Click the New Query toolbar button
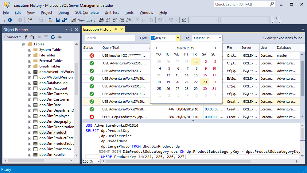Viewport: 307px width, 173px height. click(x=84, y=20)
